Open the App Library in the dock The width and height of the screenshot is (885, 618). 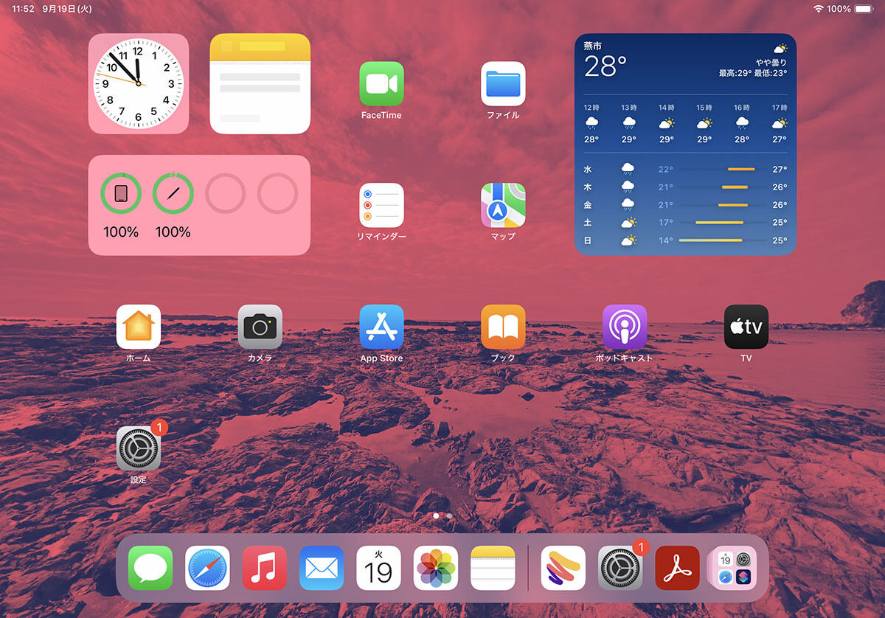point(733,568)
